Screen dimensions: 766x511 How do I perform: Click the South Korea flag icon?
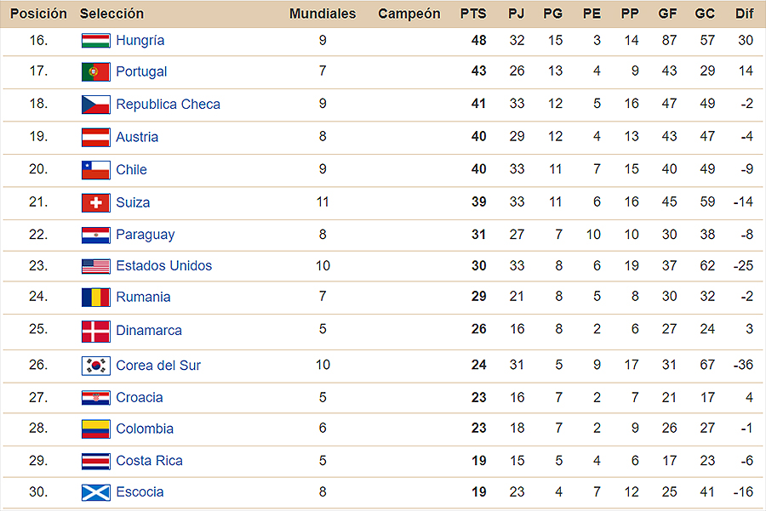click(x=95, y=366)
